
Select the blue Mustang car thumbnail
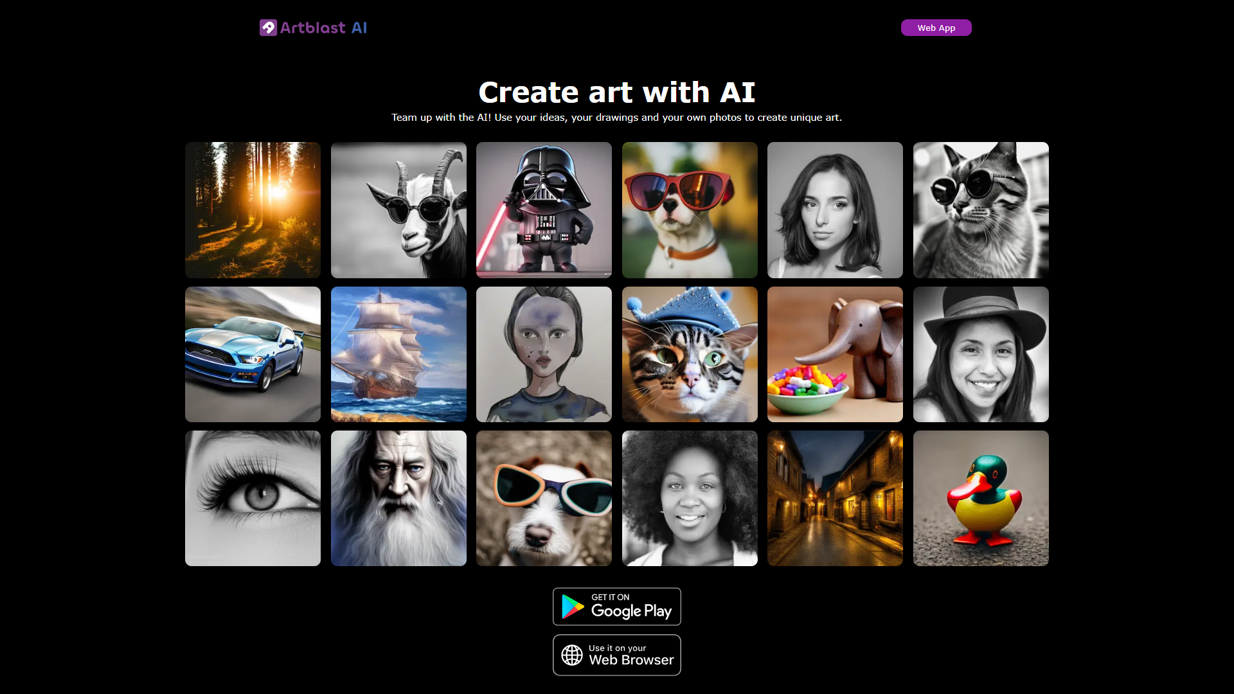pos(253,353)
